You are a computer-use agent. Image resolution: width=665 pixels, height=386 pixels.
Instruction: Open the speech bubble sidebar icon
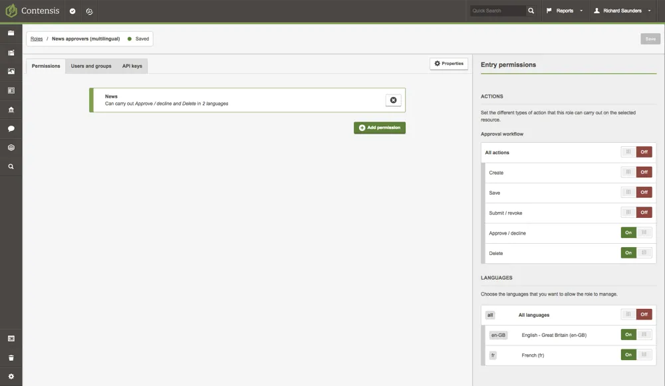(11, 128)
